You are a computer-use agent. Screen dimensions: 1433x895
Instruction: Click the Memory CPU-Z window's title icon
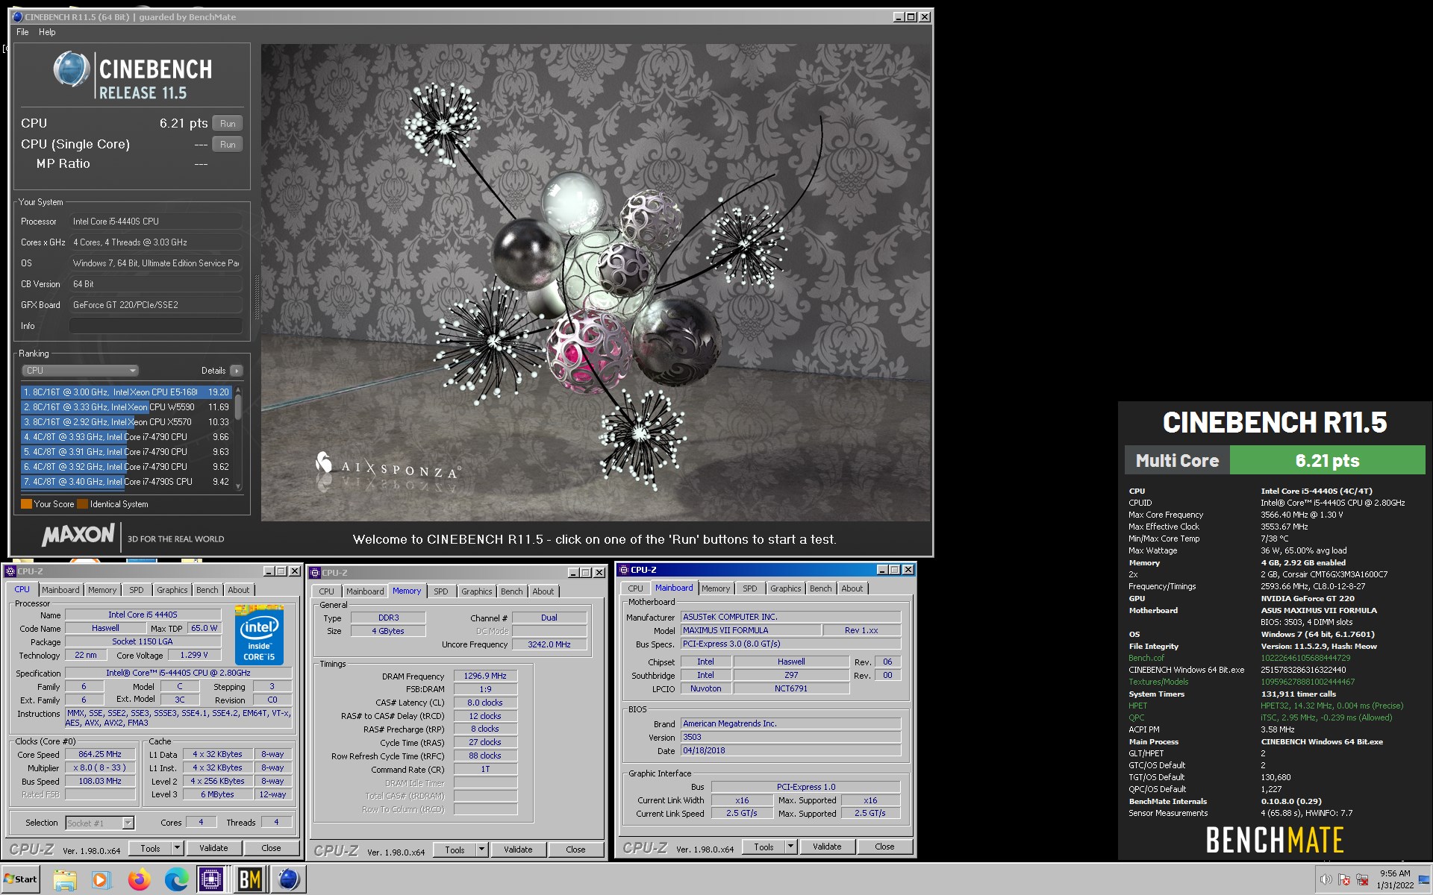(x=315, y=573)
